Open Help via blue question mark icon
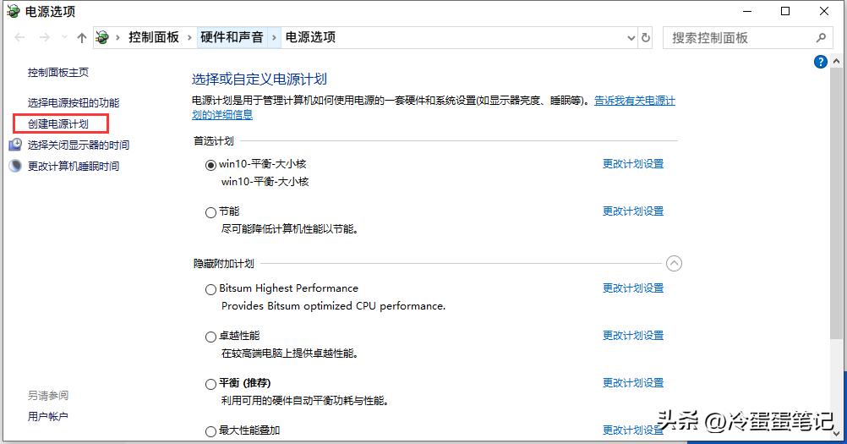Screen dimensions: 847x444 point(821,62)
